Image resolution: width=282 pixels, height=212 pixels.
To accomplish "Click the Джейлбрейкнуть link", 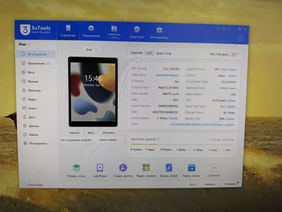I will [167, 75].
